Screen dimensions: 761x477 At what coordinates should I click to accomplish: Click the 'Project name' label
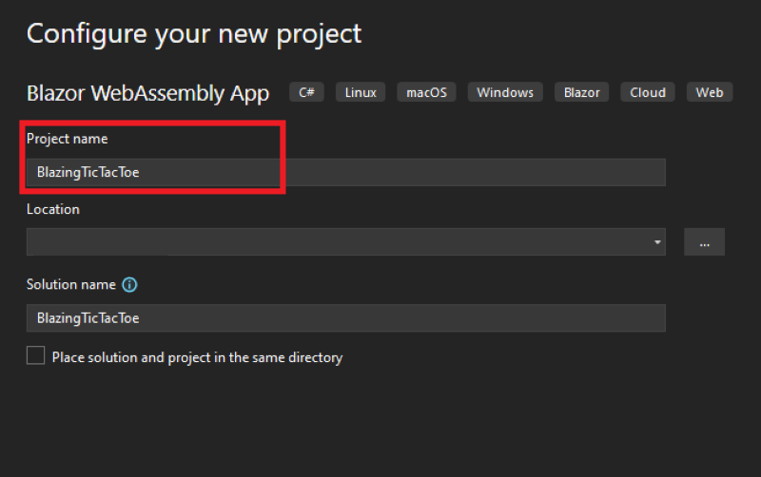click(x=67, y=139)
